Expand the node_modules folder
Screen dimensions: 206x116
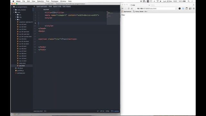click(x=14, y=10)
